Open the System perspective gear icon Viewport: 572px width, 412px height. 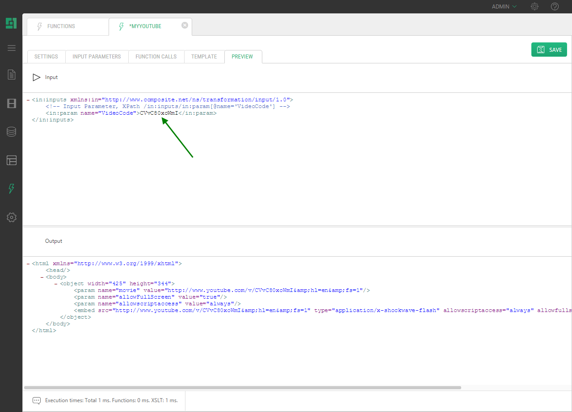click(x=12, y=217)
